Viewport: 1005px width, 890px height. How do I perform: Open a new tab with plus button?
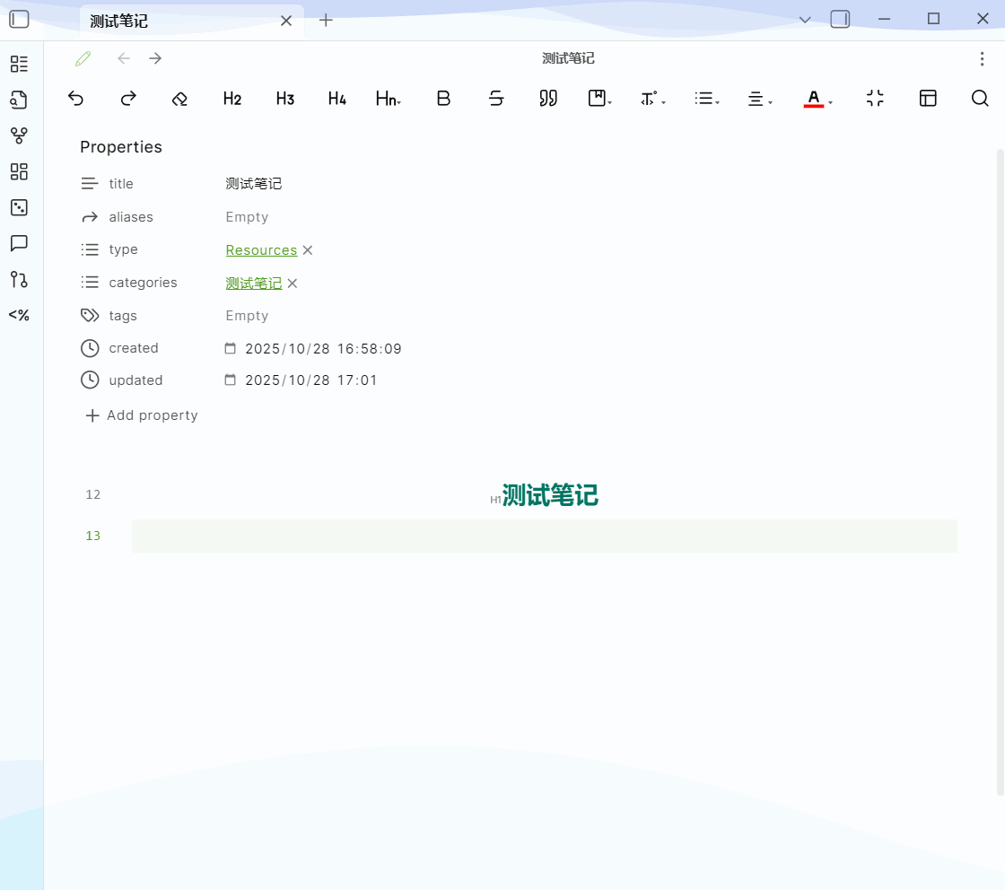coord(327,20)
